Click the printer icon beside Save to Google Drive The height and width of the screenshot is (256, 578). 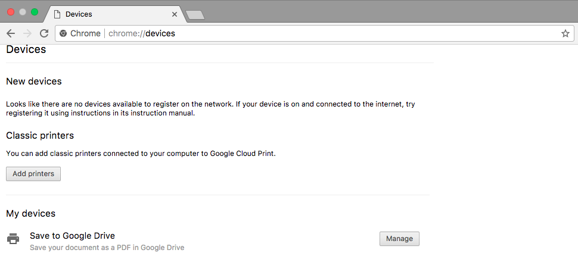[13, 239]
